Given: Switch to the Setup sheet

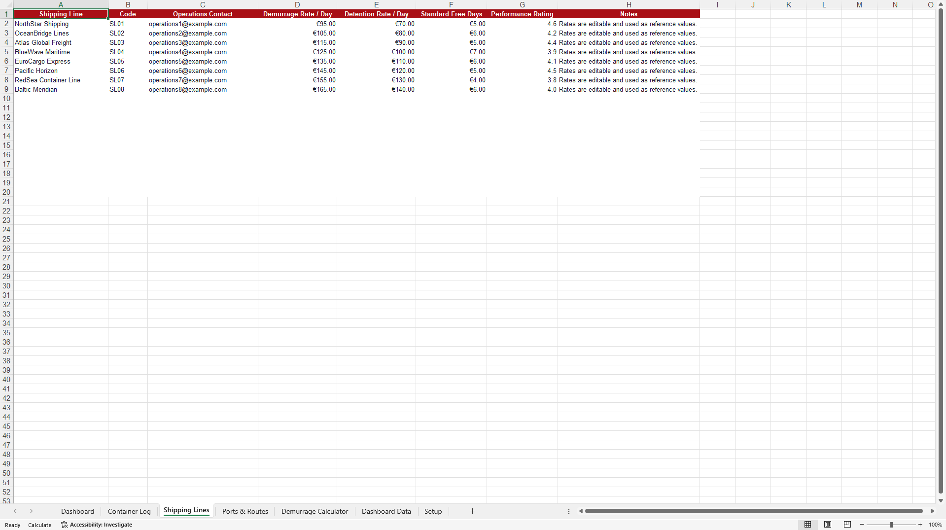Looking at the screenshot, I should point(433,511).
